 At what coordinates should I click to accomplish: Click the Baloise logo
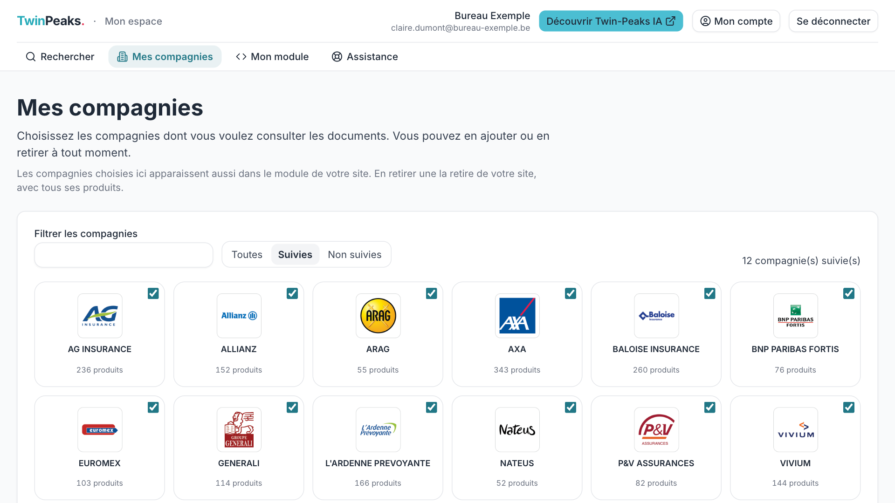coord(656,316)
